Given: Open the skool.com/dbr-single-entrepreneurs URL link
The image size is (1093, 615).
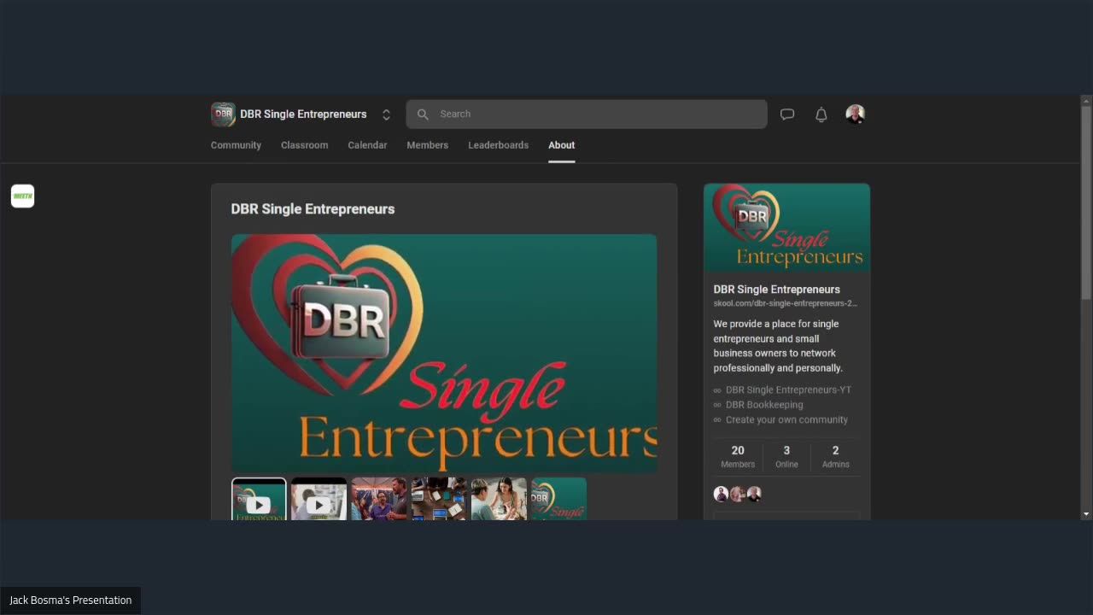Looking at the screenshot, I should (x=786, y=303).
